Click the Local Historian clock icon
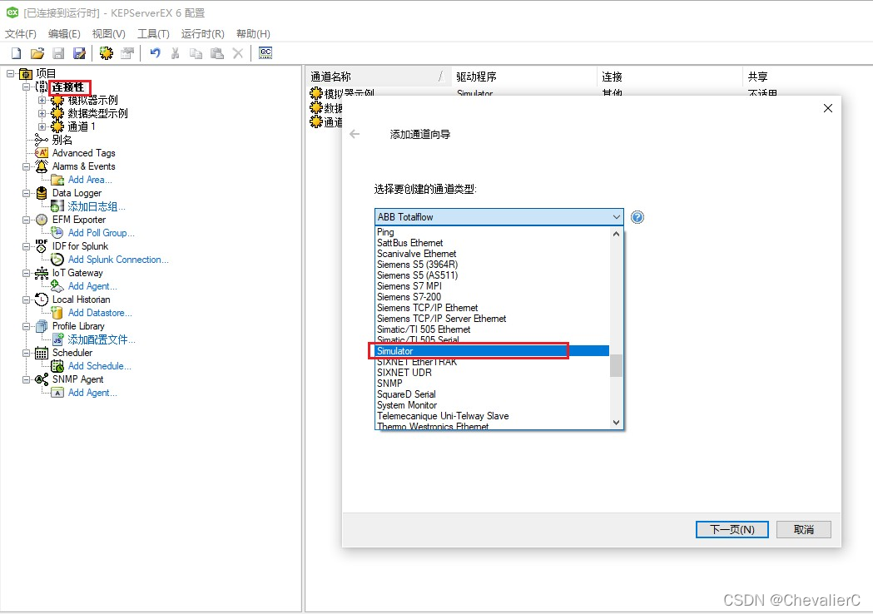The image size is (873, 614). [x=42, y=300]
